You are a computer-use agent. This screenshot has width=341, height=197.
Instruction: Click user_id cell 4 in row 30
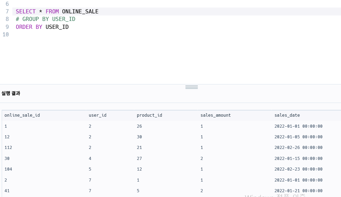point(90,159)
